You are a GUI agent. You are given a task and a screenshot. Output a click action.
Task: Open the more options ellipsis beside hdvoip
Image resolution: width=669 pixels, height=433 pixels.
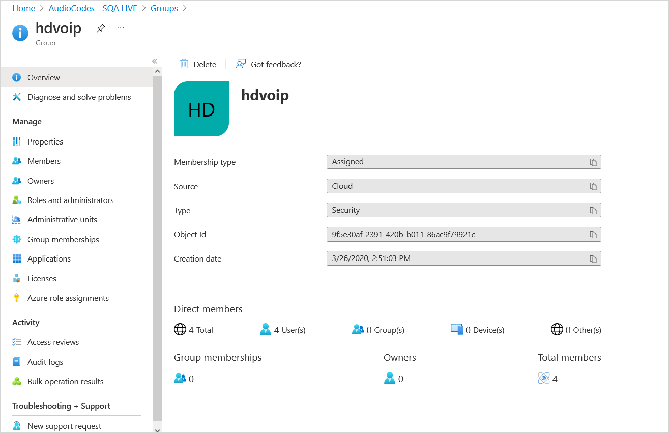[121, 28]
